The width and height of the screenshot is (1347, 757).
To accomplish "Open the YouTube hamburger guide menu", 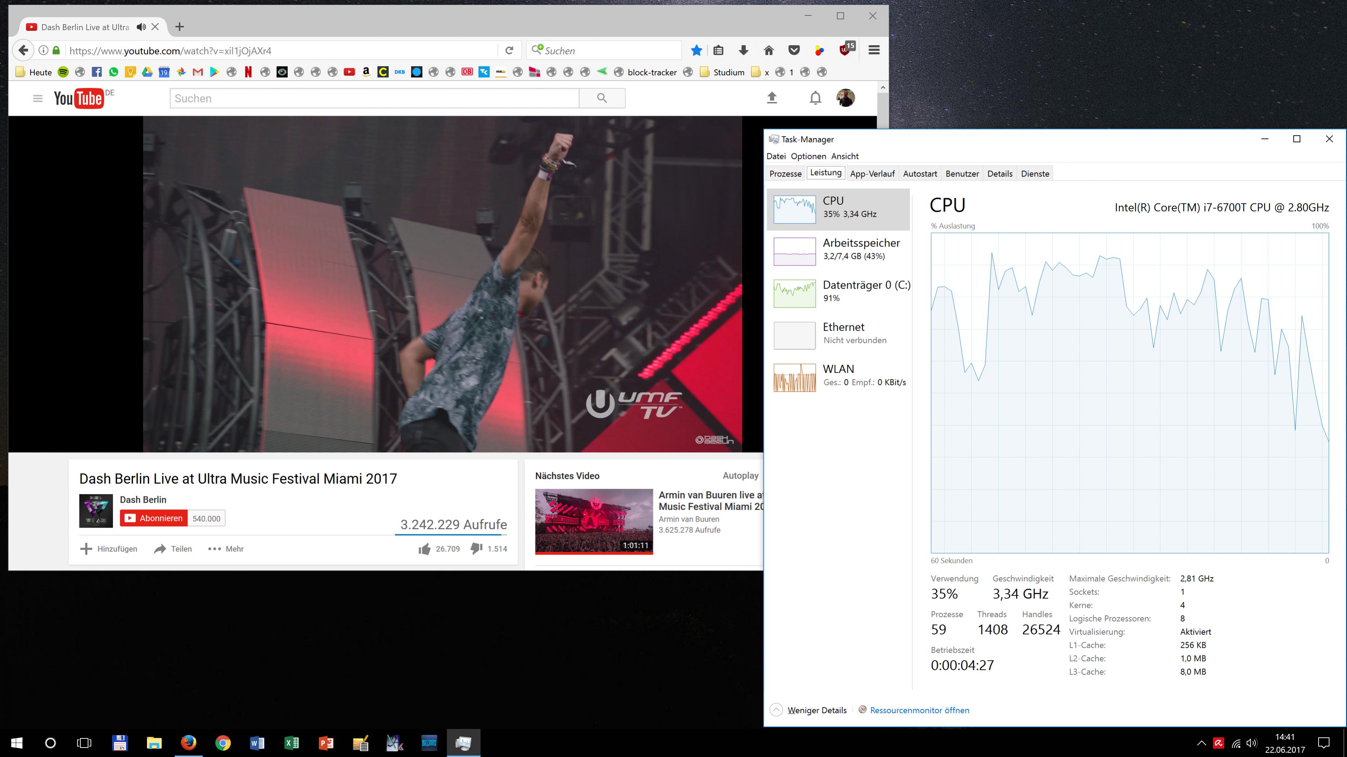I will pos(38,98).
